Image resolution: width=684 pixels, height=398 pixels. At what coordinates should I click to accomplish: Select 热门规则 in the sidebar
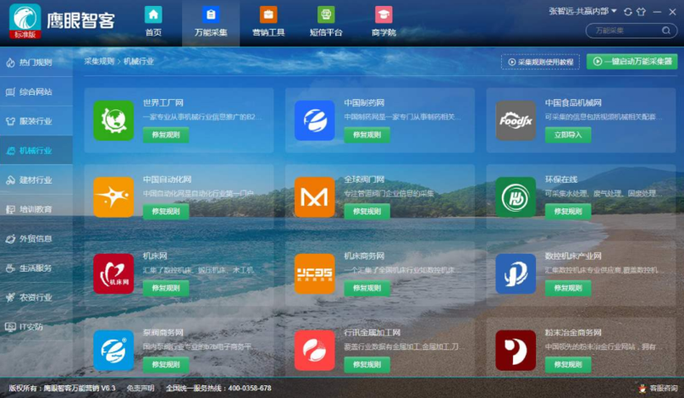pos(36,62)
